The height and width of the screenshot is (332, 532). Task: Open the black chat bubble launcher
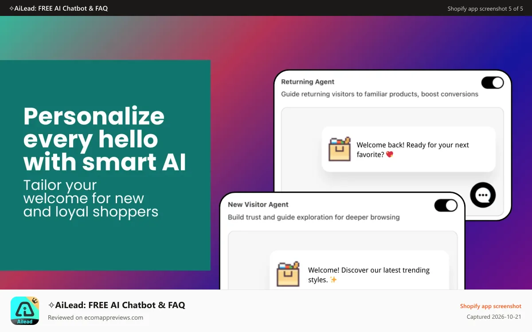coord(483,195)
